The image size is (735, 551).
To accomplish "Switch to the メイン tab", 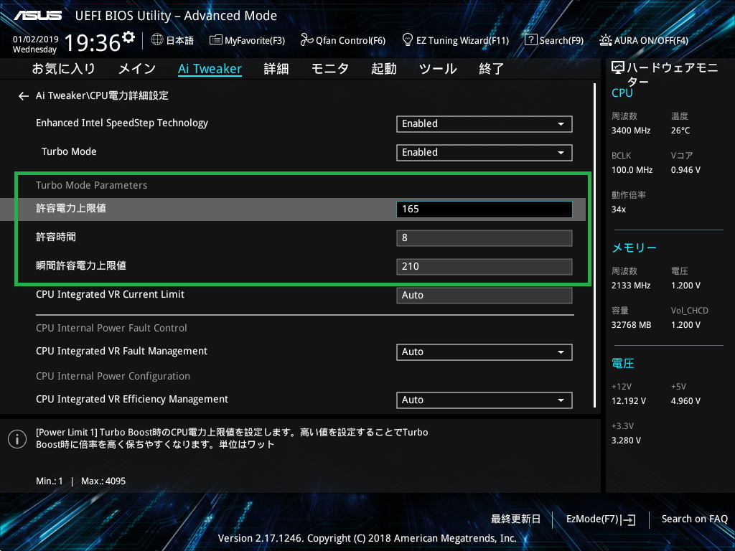I will (137, 69).
